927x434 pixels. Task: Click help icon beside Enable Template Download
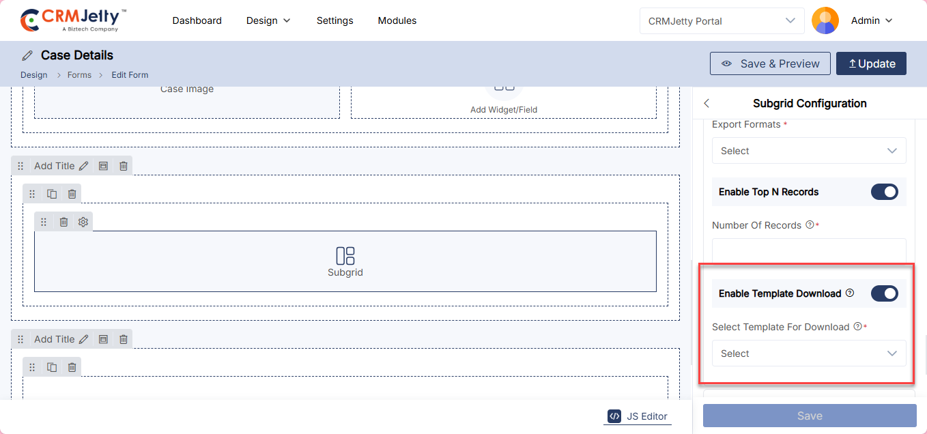[x=850, y=293]
